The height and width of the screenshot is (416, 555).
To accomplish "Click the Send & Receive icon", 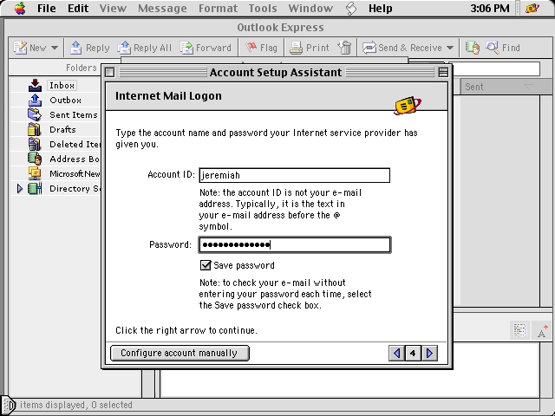I will [x=369, y=48].
